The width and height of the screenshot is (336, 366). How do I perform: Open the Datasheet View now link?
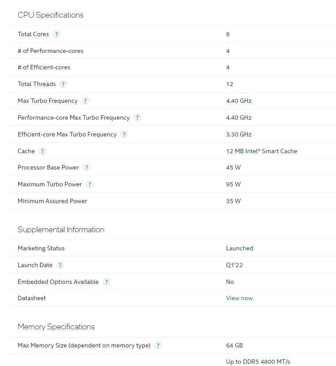pyautogui.click(x=239, y=298)
